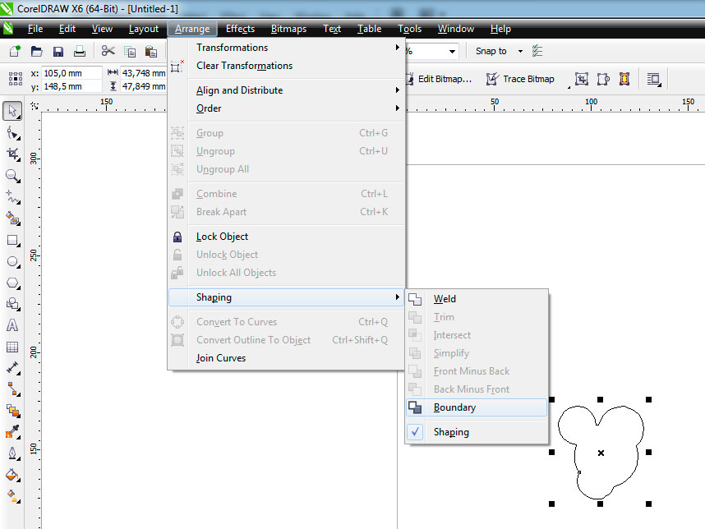Click the wrap text icon on property bar

pyautogui.click(x=654, y=79)
